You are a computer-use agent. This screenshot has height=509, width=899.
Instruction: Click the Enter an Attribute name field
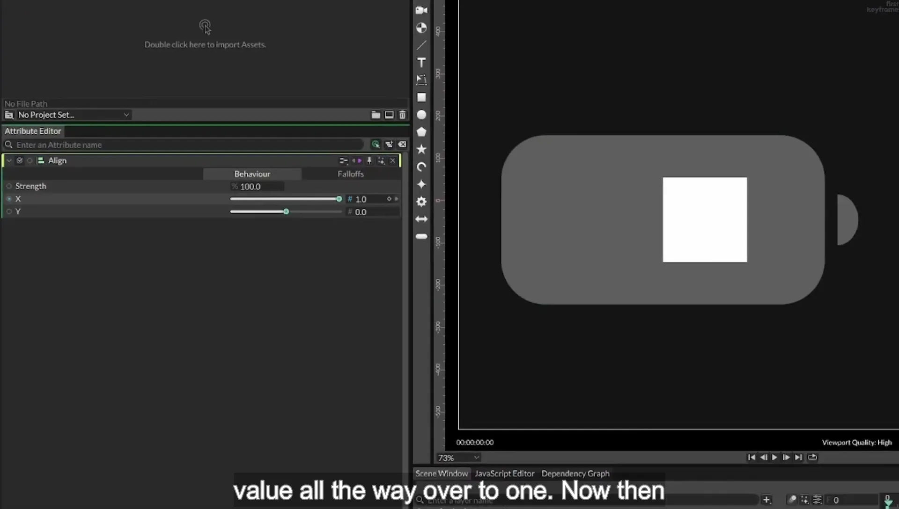187,145
